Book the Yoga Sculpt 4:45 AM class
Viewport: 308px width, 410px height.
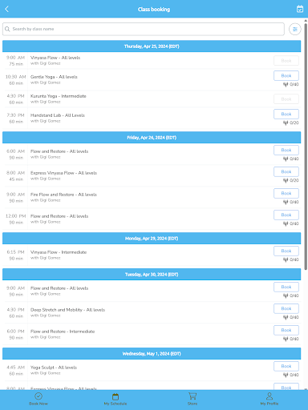286,366
